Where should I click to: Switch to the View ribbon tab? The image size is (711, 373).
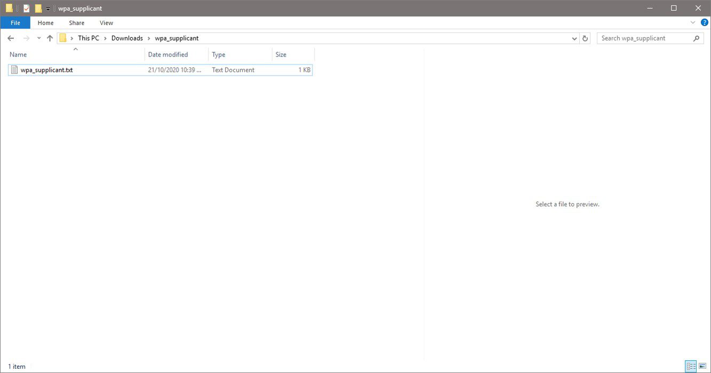106,23
